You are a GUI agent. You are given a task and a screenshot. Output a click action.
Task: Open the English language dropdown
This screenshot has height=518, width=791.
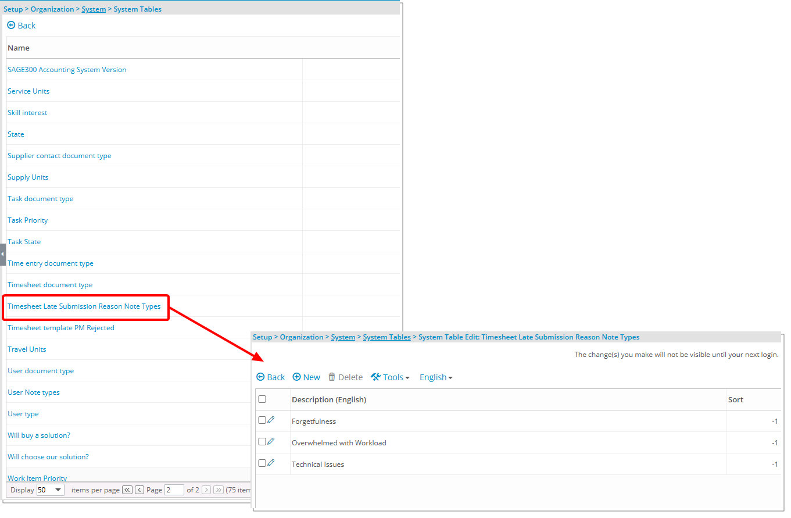pyautogui.click(x=436, y=377)
